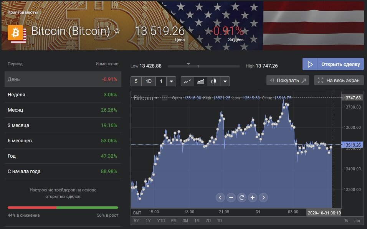Viewport: 367px width, 229px height.
Task: Select the area chart type icon
Action: (200, 81)
